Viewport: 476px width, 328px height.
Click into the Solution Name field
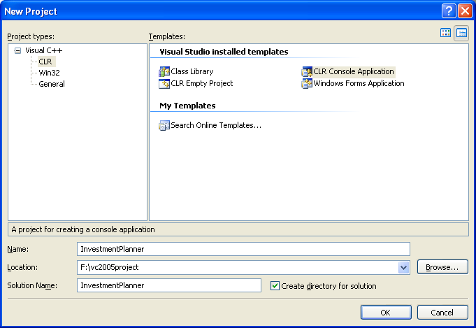(168, 285)
